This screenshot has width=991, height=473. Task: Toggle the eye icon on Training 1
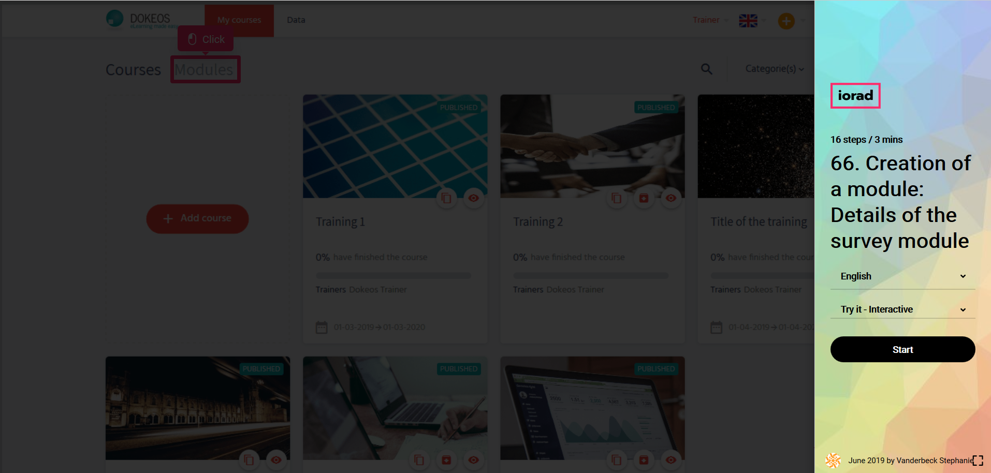[473, 198]
